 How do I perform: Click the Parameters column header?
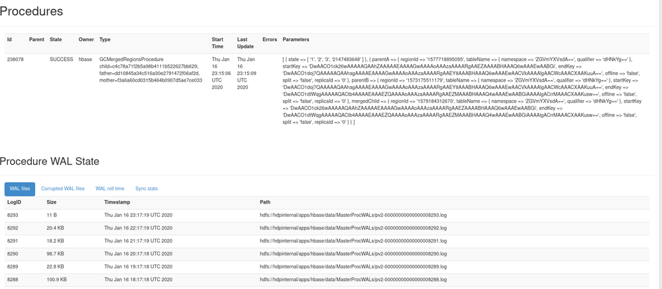(296, 40)
